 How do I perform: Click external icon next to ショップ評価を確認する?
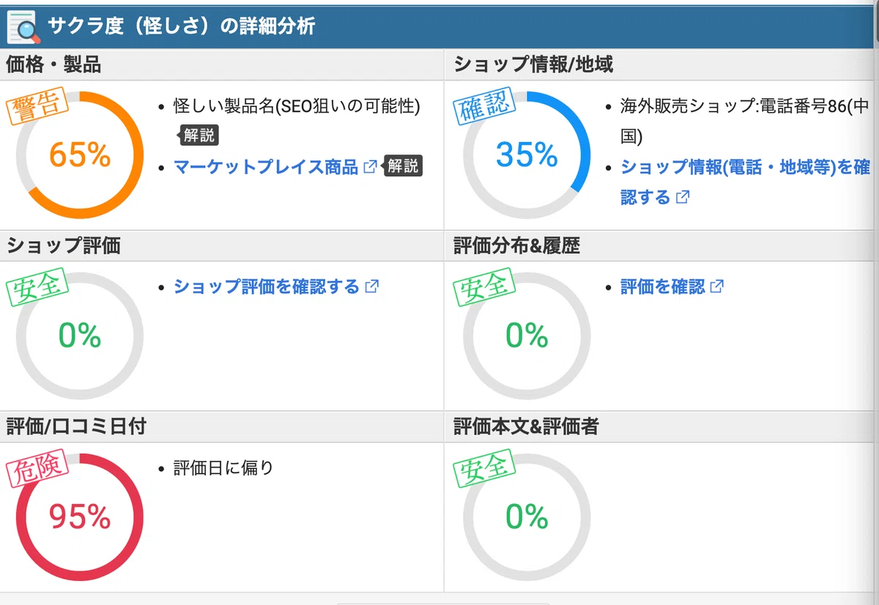(x=372, y=286)
